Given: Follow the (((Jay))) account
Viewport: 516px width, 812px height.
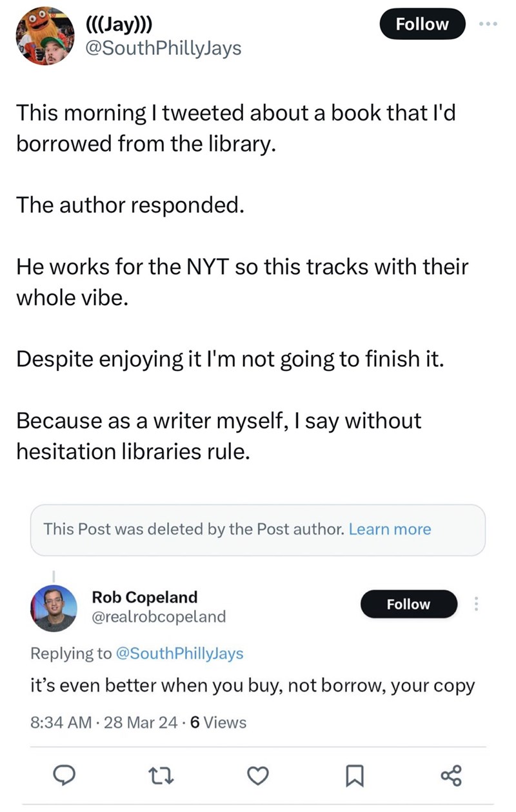Looking at the screenshot, I should coord(422,25).
